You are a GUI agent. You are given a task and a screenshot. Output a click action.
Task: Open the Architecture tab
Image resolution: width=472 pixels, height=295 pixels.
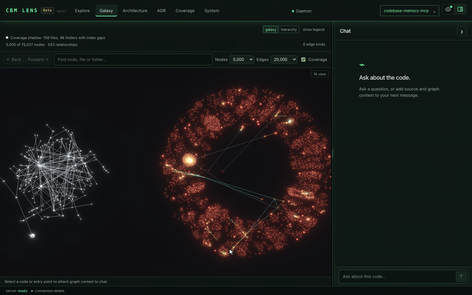[135, 10]
